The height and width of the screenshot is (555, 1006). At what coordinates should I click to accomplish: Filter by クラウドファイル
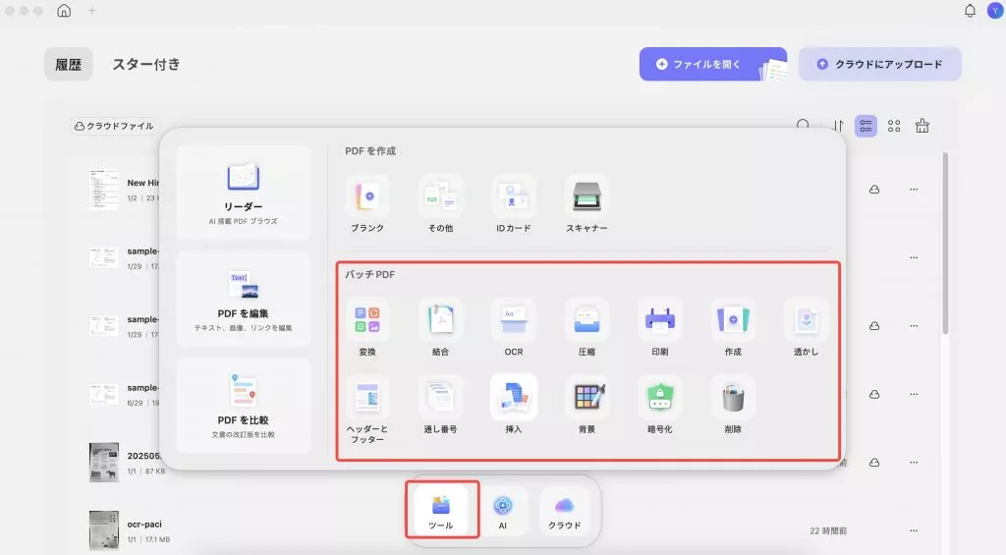coord(114,126)
